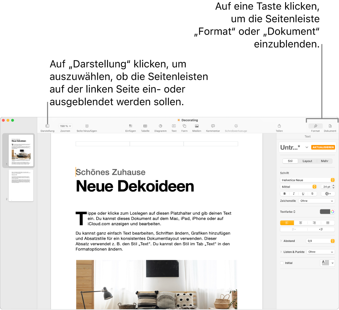Open advanced text options gear menu
The width and height of the screenshot is (339, 310).
(x=328, y=194)
